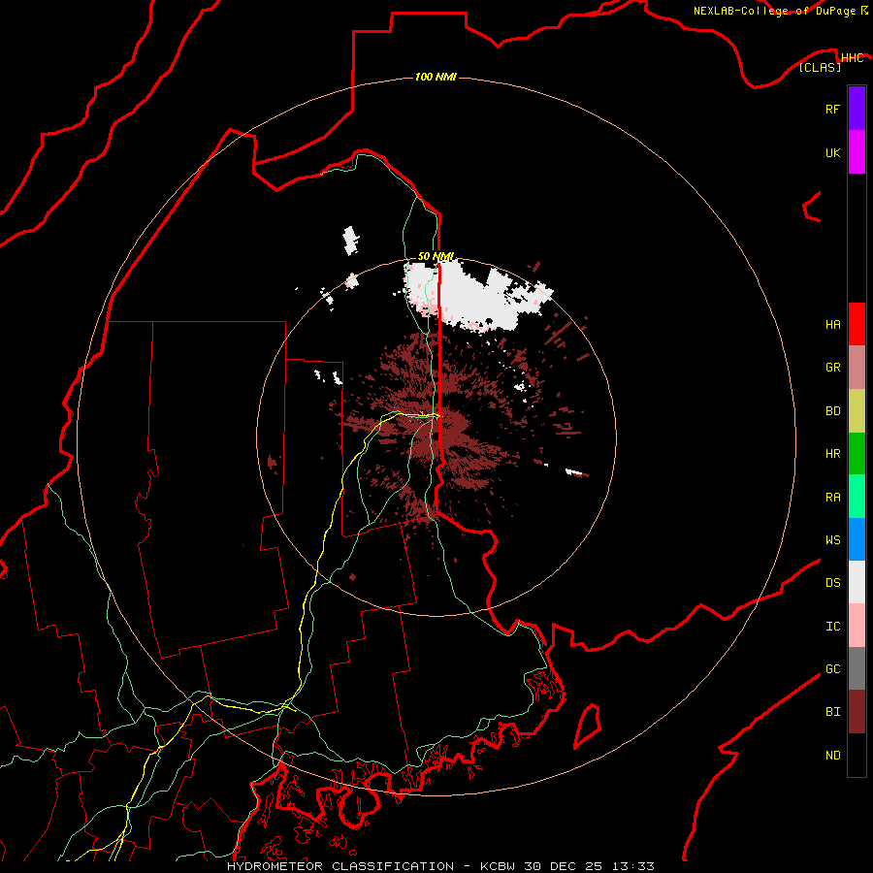Click the ND legend label
This screenshot has width=873, height=873.
832,756
